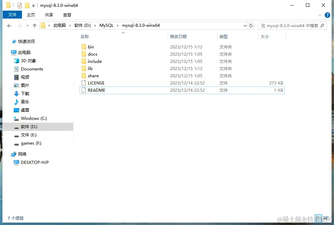
Task: Switch to the 主页 ribbon tab
Action: (x=31, y=15)
